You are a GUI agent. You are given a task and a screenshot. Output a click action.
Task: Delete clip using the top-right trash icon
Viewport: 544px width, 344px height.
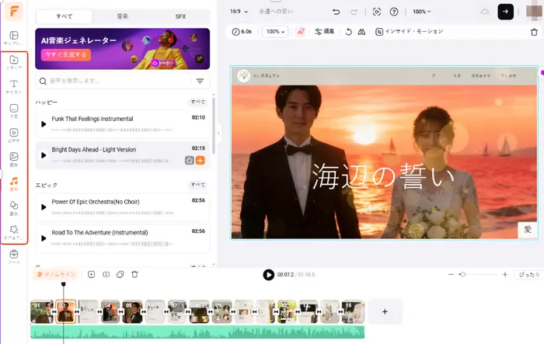pyautogui.click(x=533, y=32)
